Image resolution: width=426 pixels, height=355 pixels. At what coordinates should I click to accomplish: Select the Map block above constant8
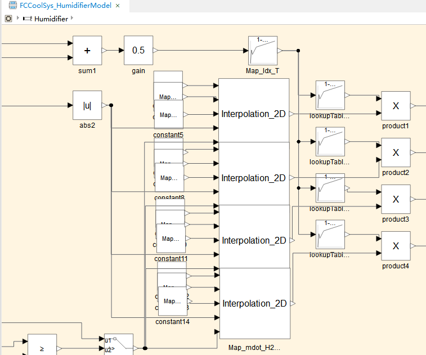tap(169, 177)
